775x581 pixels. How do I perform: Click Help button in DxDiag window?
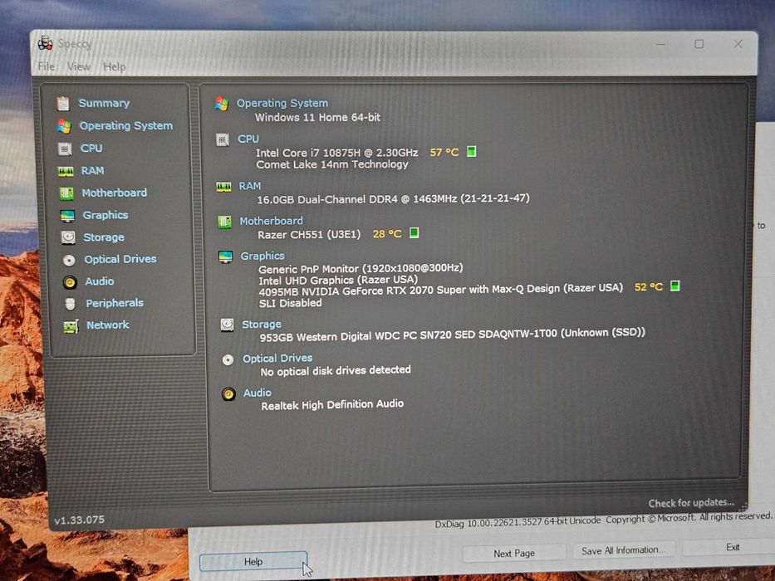[253, 562]
